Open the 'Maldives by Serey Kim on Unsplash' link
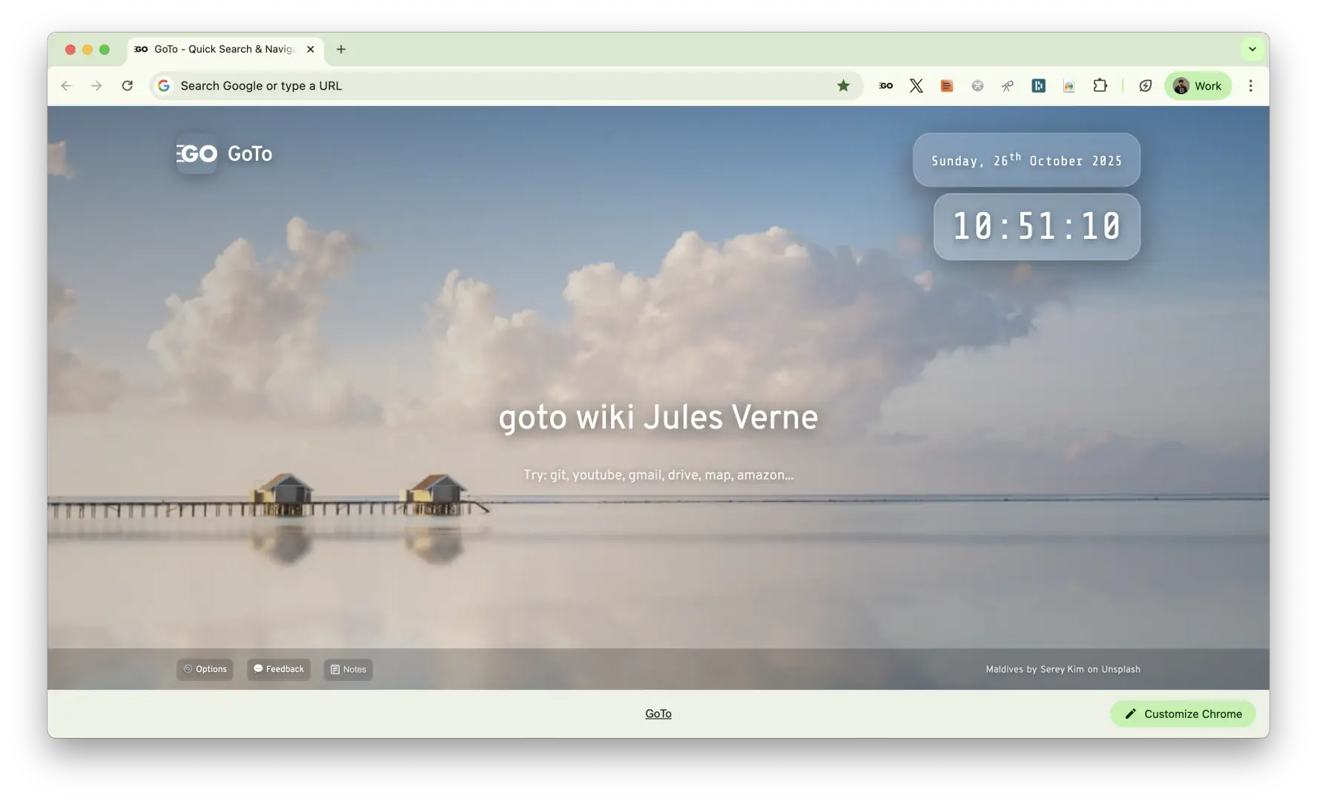This screenshot has height=801, width=1317. [1062, 669]
